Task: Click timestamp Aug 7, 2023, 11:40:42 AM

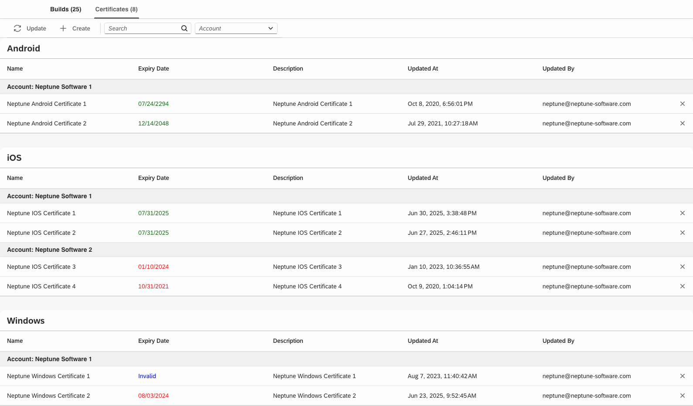Action: pos(442,376)
